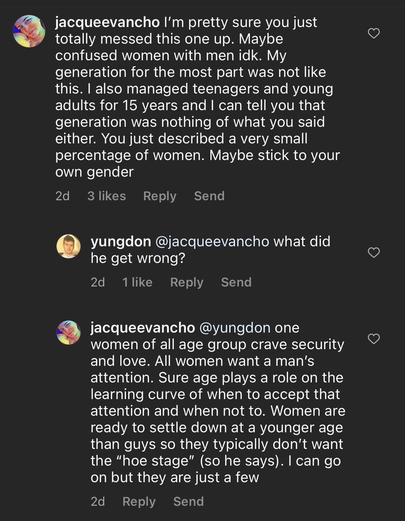Viewport: 405px width, 521px height.
Task: View the 3 likes on top comment
Action: (107, 196)
